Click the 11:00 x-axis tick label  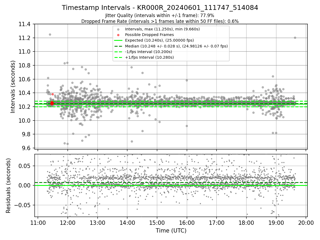click(38, 223)
